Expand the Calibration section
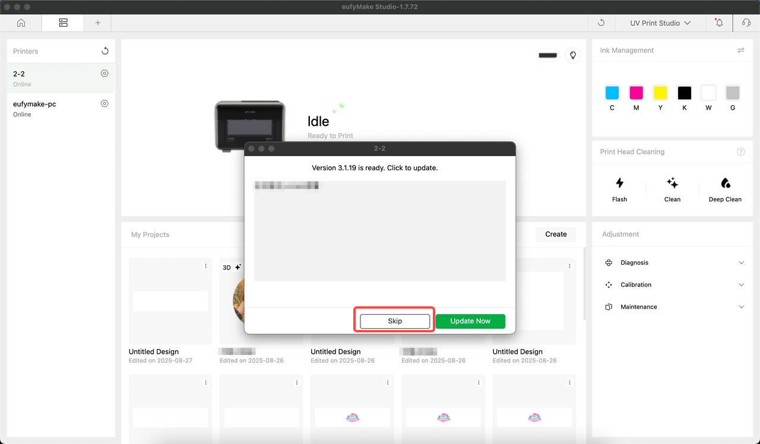This screenshot has height=444, width=760. pyautogui.click(x=673, y=285)
